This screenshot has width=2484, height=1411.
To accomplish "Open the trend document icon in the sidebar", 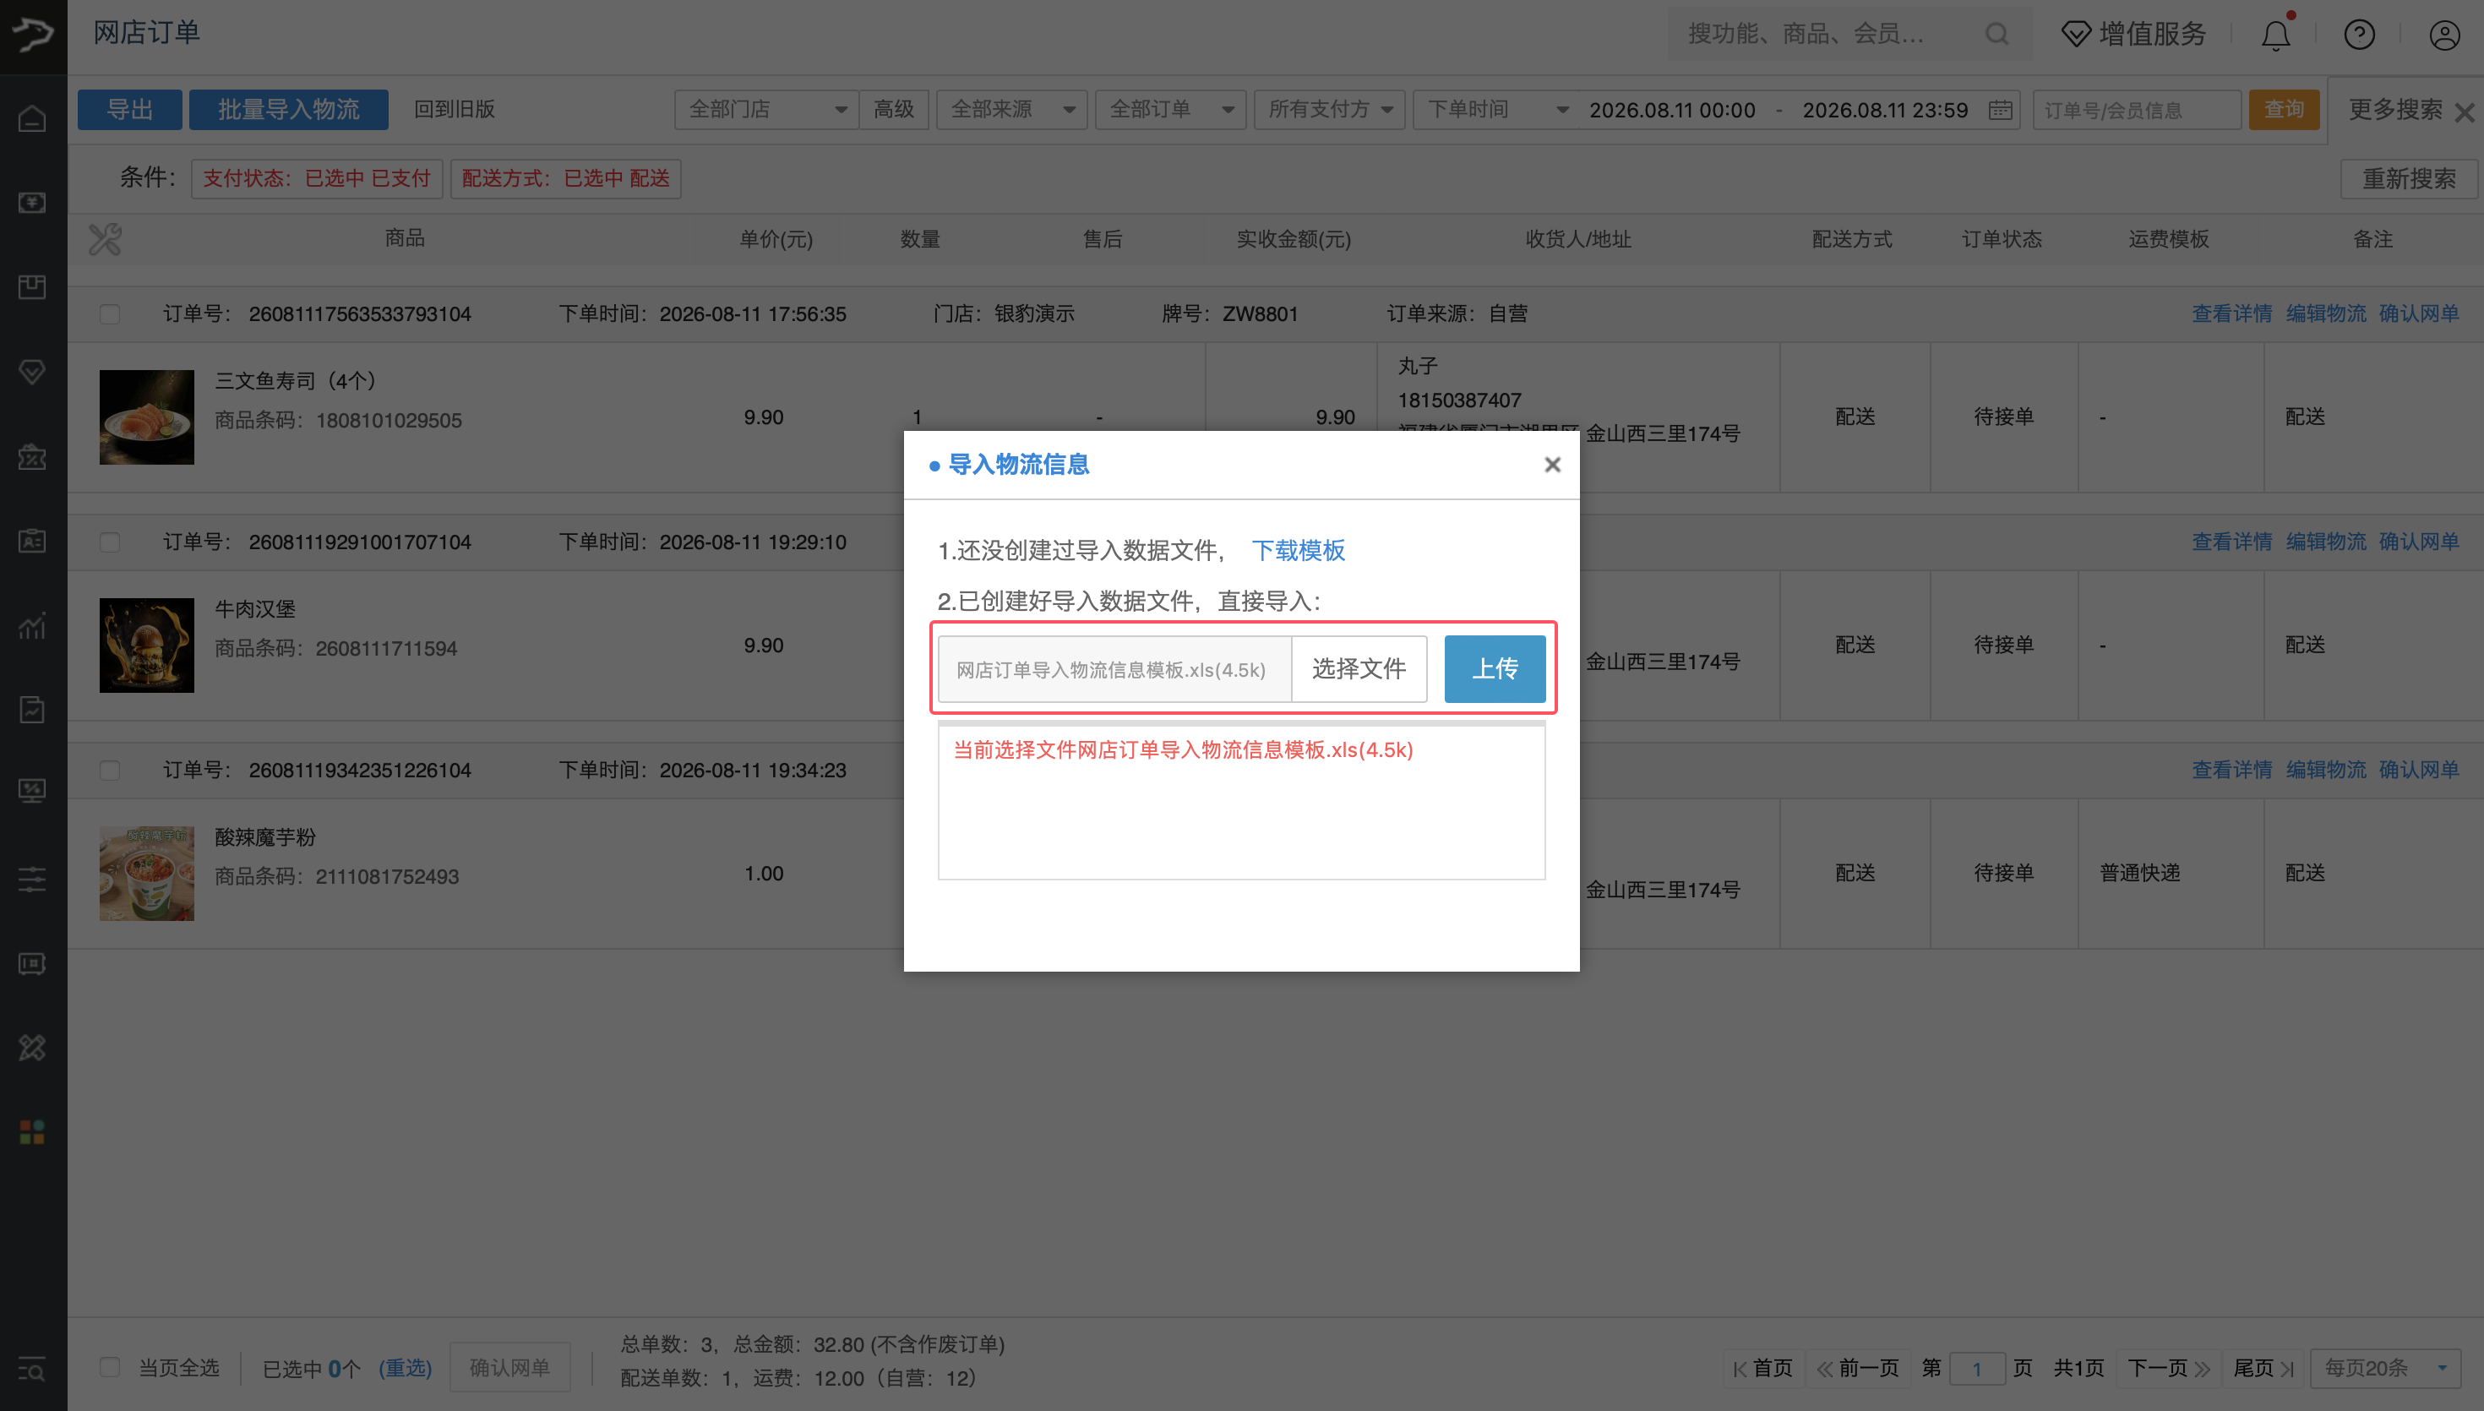I will pyautogui.click(x=32, y=710).
